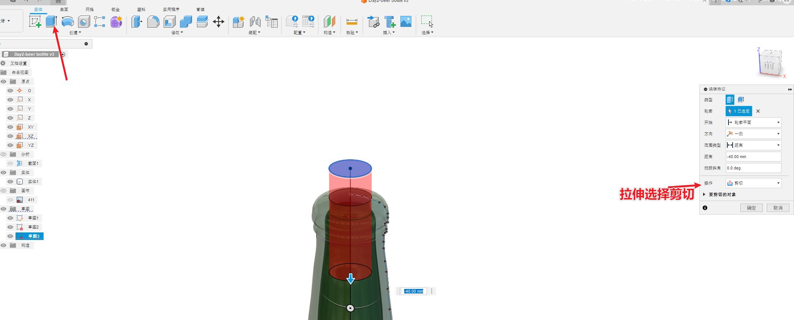Switch to the 曲面 ribbon tab
Screen dimensions: 794x320
coord(64,9)
